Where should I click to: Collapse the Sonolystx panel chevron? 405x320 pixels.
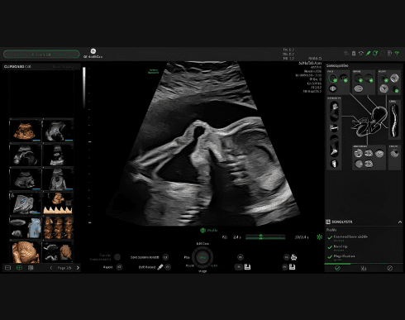(400, 222)
